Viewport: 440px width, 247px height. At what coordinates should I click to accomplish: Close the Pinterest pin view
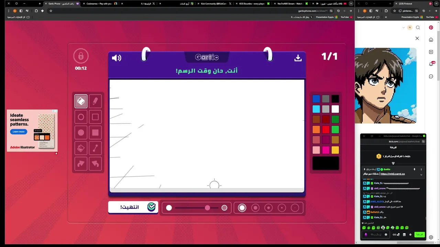tap(417, 38)
